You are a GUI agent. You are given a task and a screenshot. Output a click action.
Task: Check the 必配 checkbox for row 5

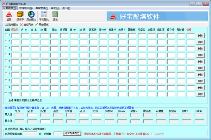pyautogui.click(x=6, y=61)
